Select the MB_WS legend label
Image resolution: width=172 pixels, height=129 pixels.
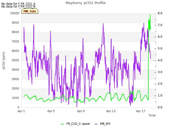coord(105,124)
